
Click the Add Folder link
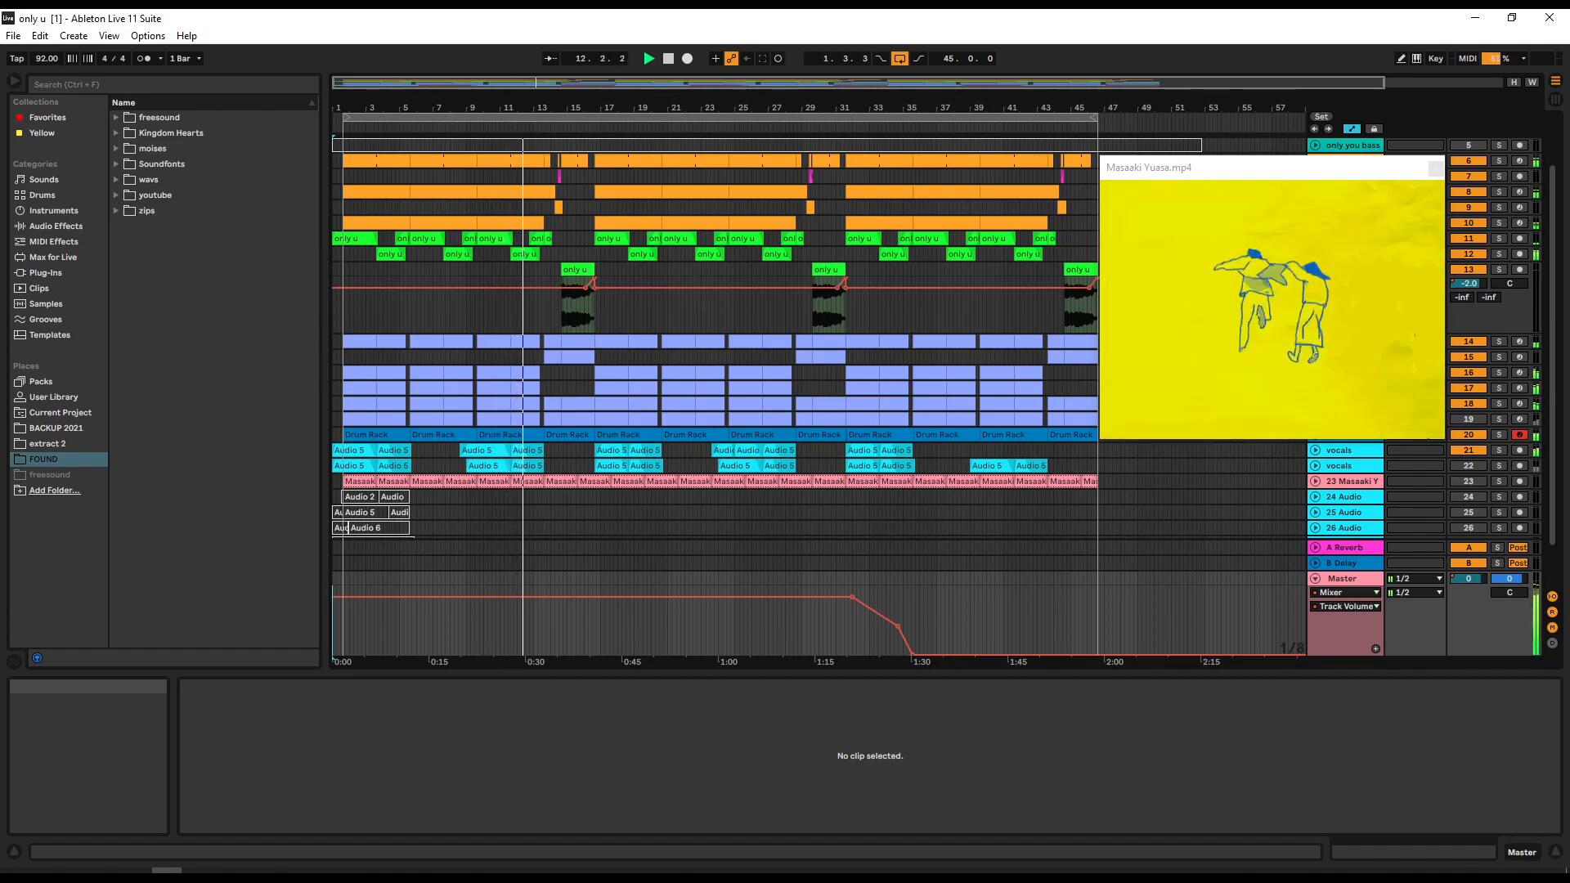coord(54,491)
